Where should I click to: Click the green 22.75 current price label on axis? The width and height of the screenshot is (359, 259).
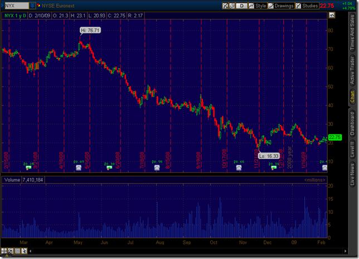(x=334, y=137)
